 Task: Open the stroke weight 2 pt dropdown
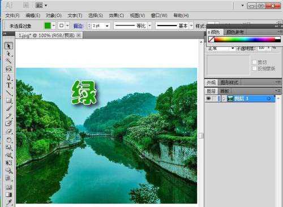107,25
